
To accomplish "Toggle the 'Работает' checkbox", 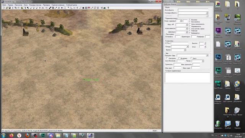I will point(190,31).
